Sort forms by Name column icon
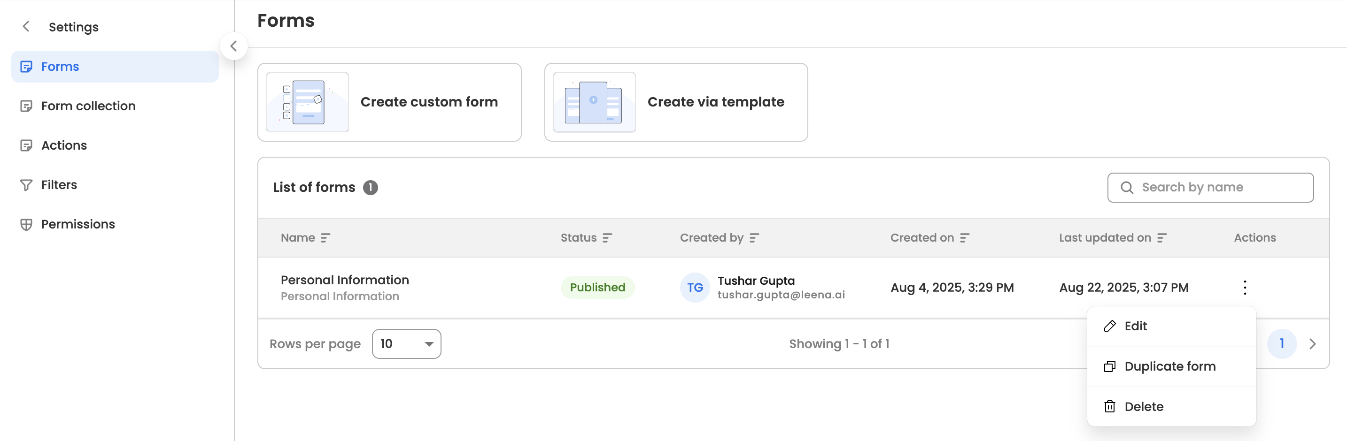1347x441 pixels. pyautogui.click(x=325, y=238)
